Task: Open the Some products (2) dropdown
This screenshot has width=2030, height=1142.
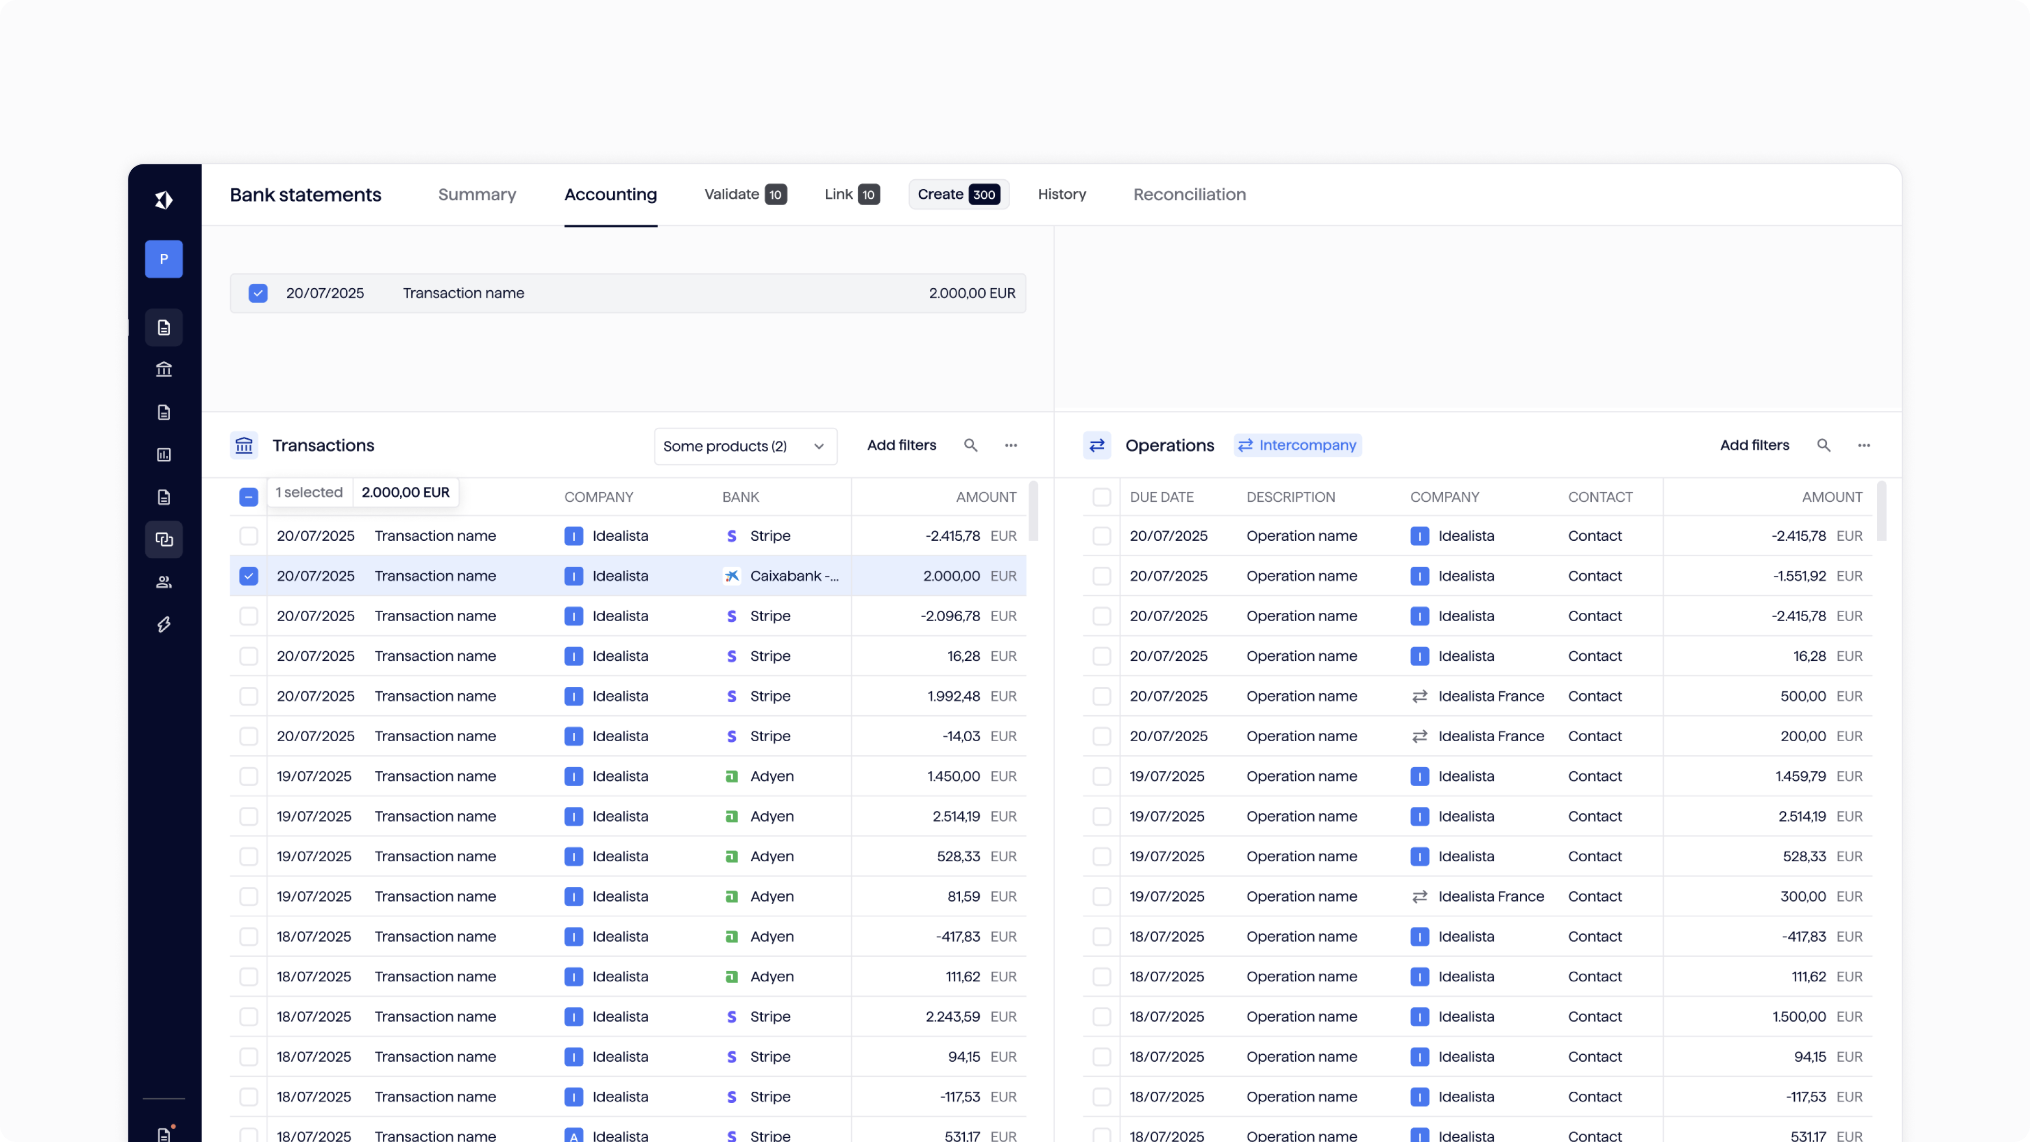Action: tap(745, 446)
